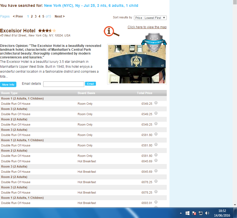Select Room 3 Room Only at £581.80

click(x=156, y=134)
